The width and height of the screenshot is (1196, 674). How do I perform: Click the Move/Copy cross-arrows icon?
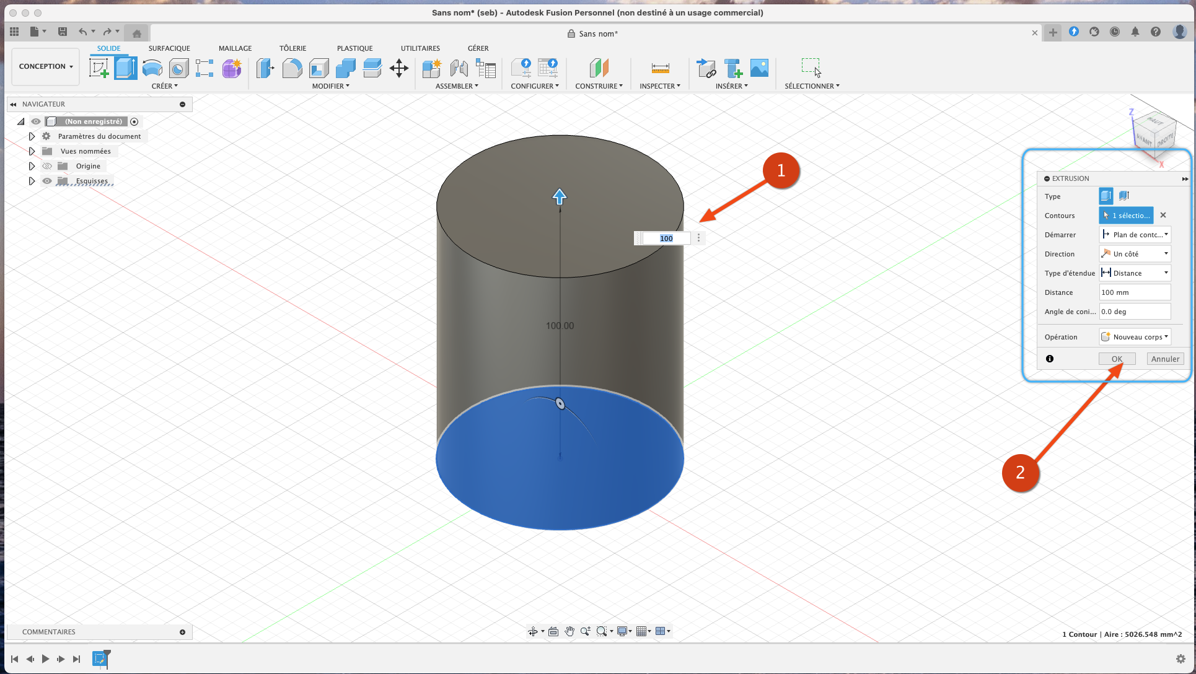coord(399,68)
